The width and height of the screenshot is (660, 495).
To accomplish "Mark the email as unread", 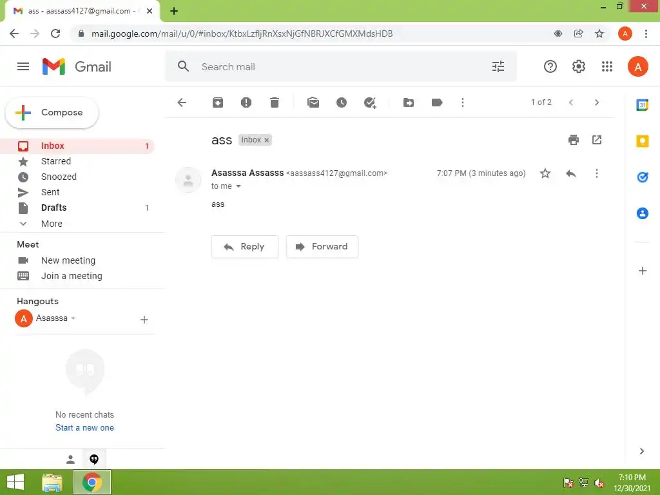I will pyautogui.click(x=313, y=102).
